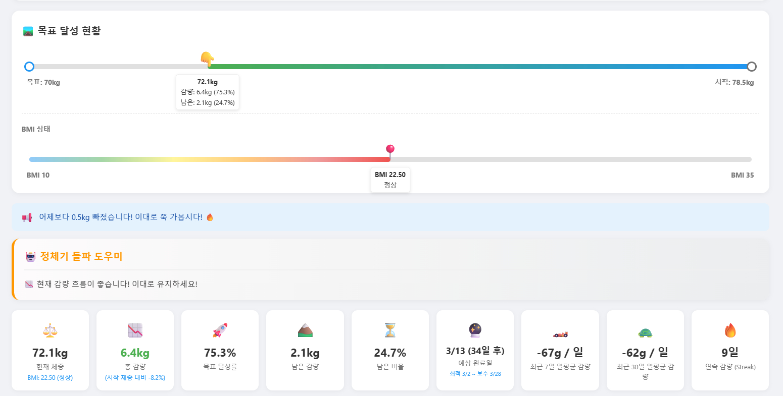Image resolution: width=783 pixels, height=396 pixels.
Task: Click the race car icon for 7-day average
Action: tap(560, 333)
